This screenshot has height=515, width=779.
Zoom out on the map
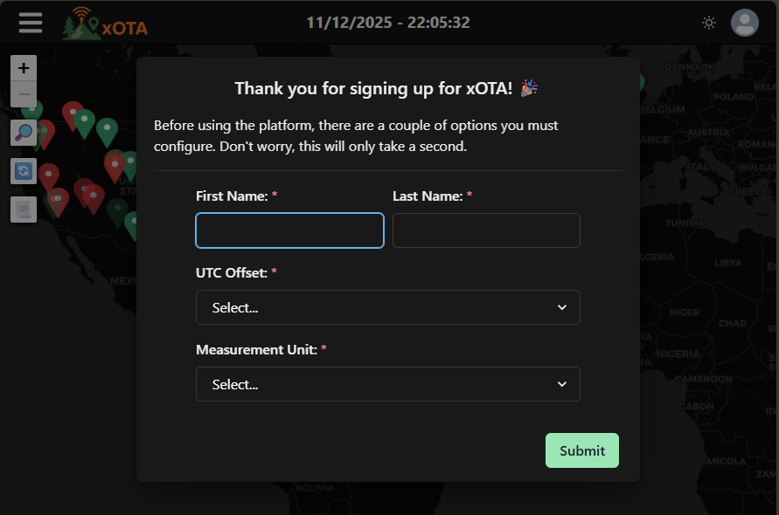click(x=23, y=95)
